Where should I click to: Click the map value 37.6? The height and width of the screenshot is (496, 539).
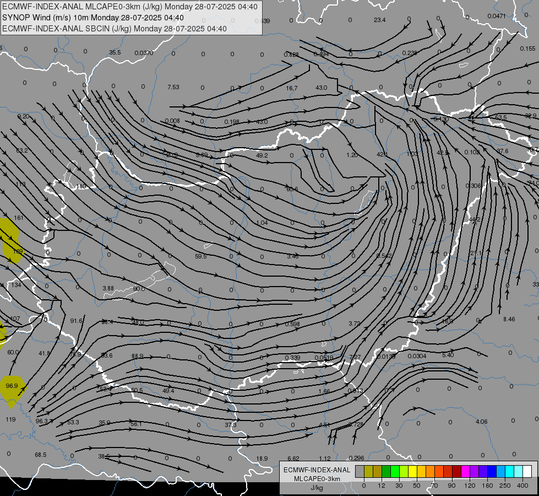[x=502, y=151]
